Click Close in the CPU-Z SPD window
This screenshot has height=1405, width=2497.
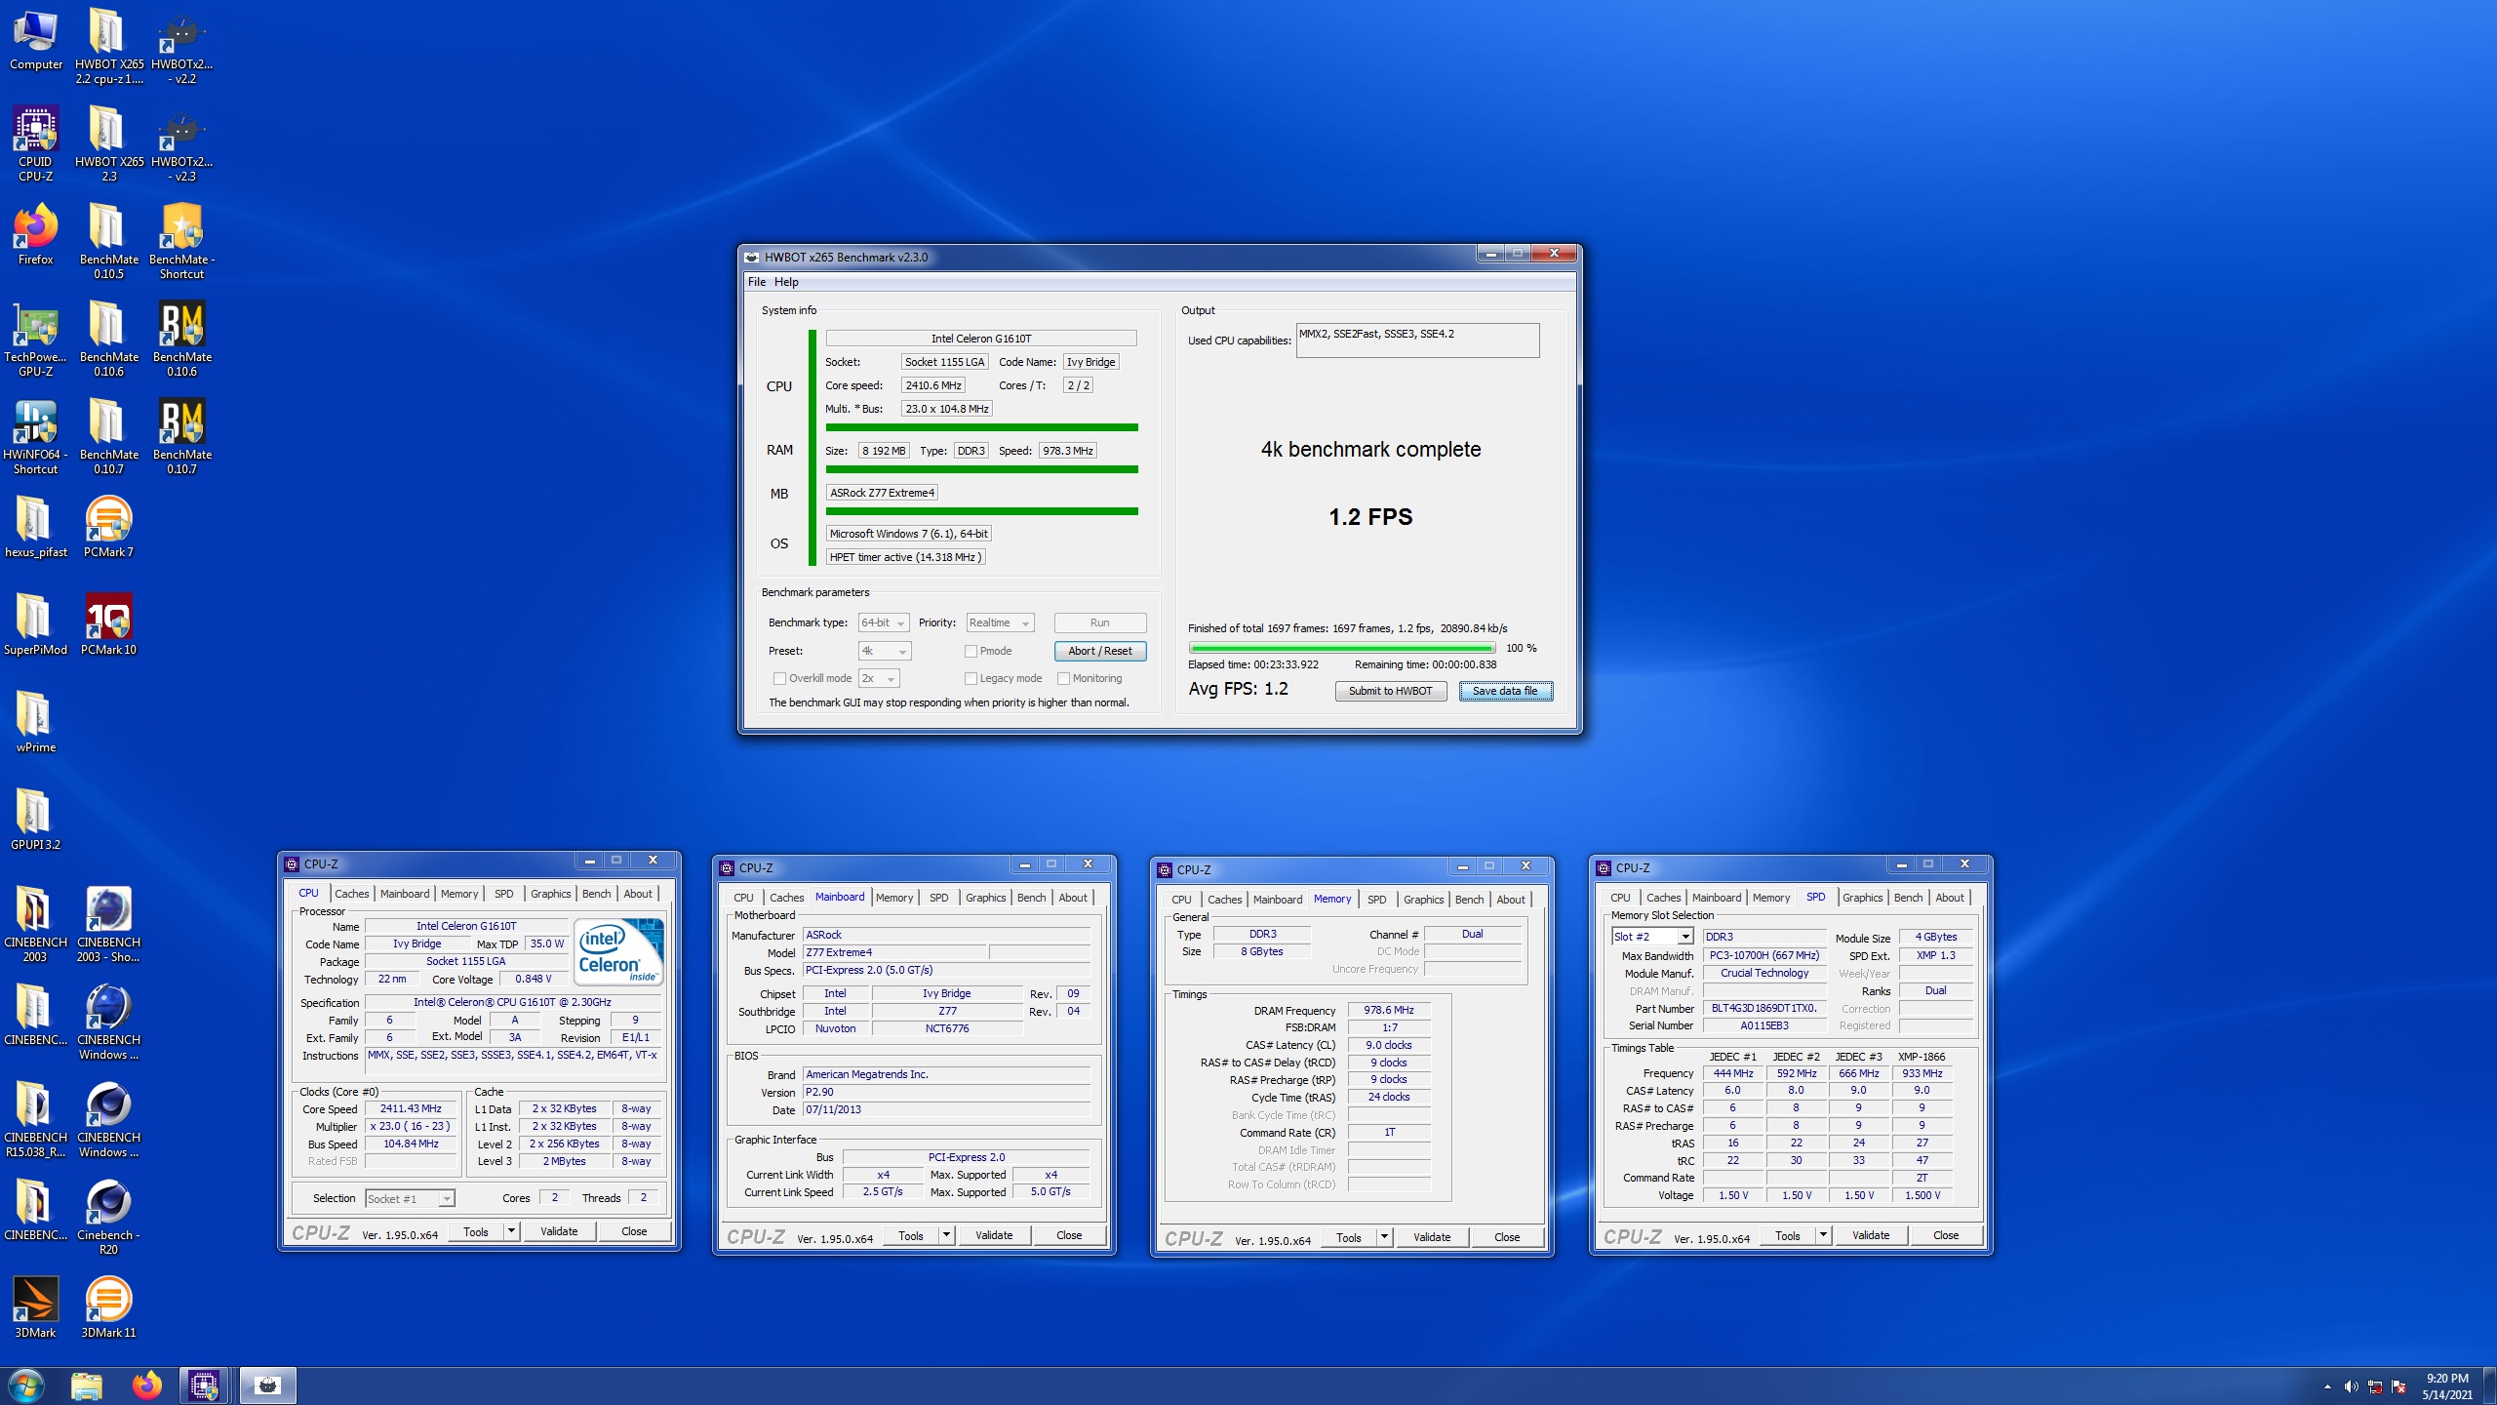[x=1946, y=1235]
